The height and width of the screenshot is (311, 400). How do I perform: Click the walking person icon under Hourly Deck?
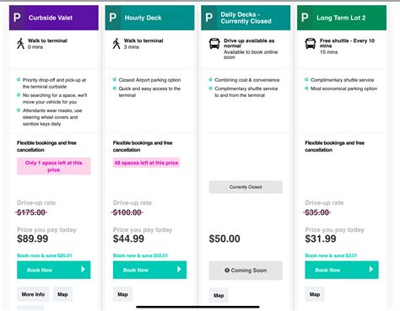click(116, 44)
